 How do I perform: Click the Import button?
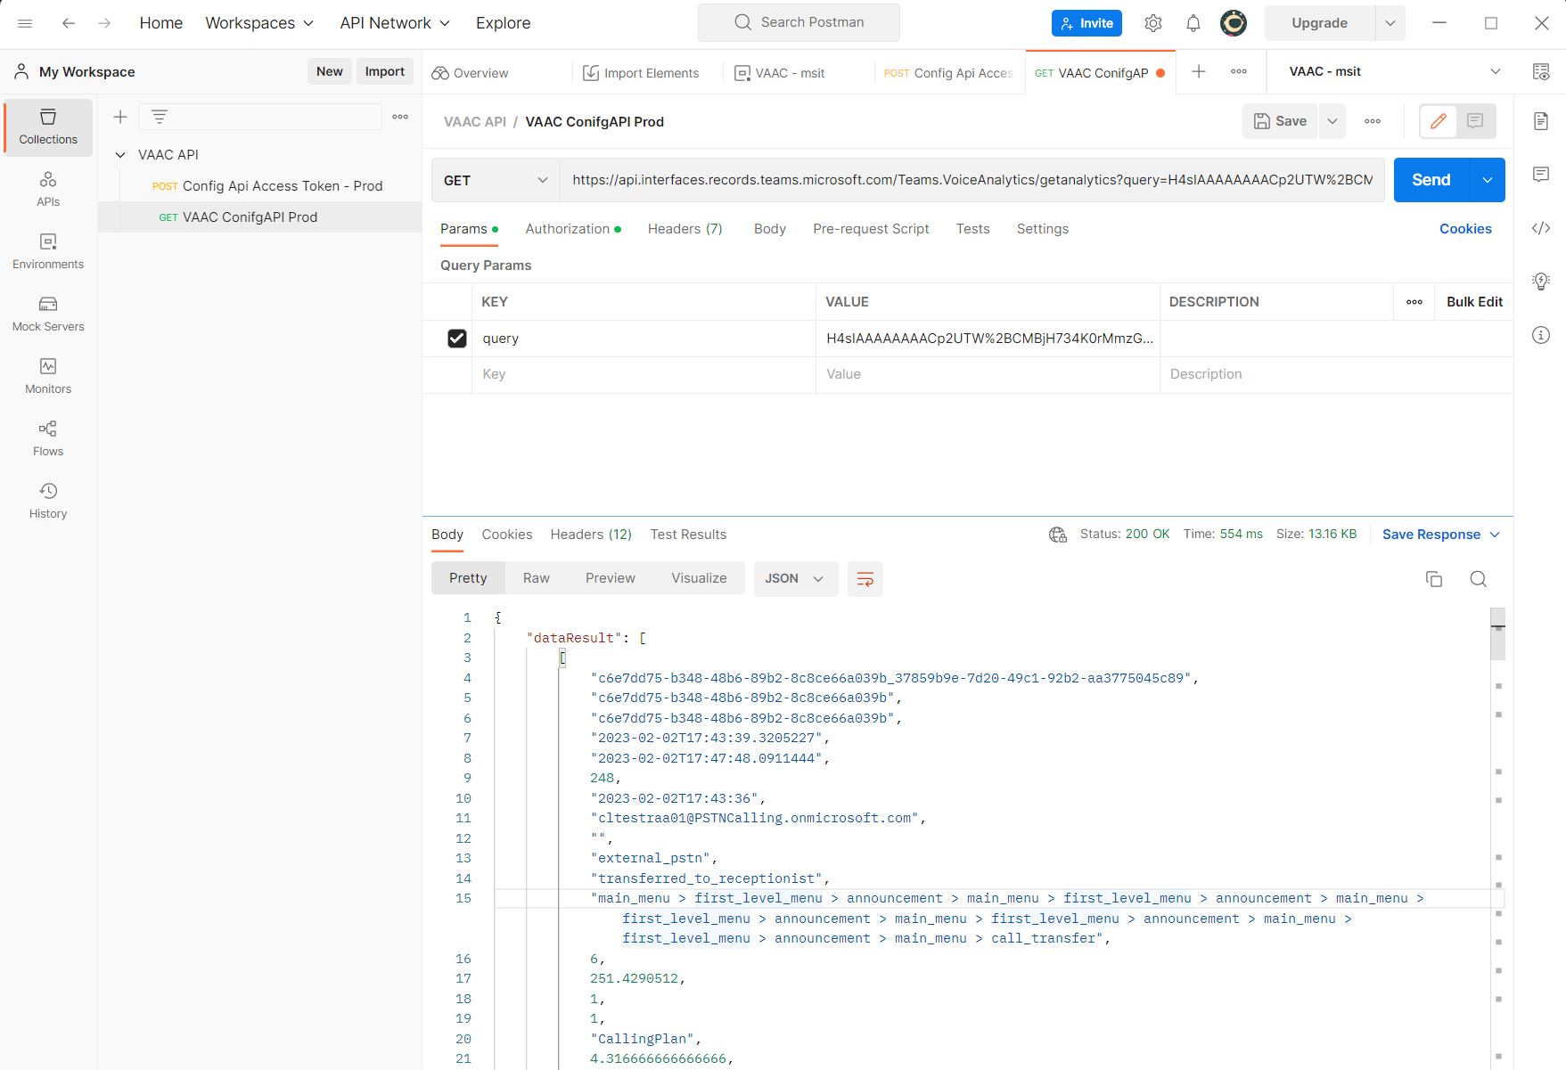(x=385, y=71)
